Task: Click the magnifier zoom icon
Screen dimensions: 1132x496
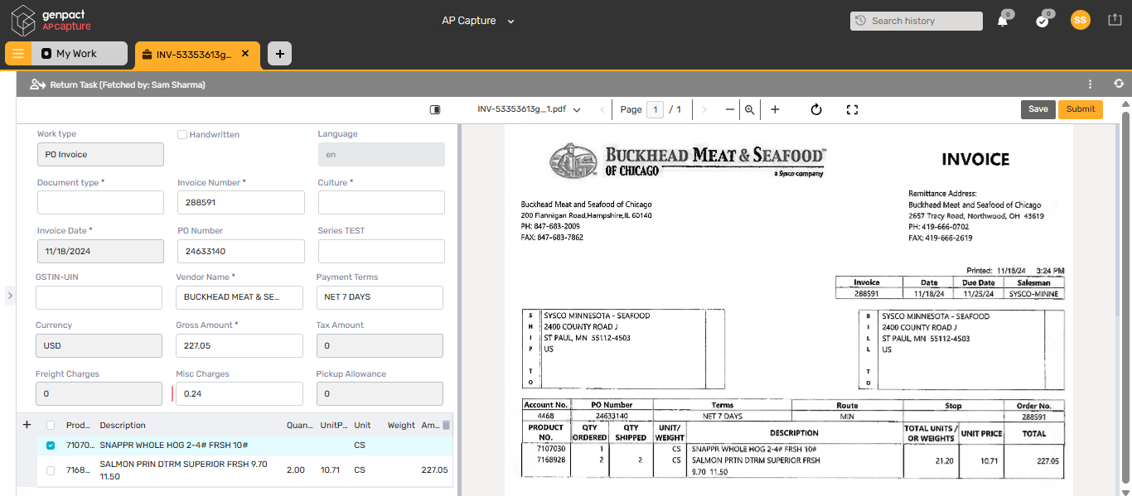Action: click(x=750, y=109)
